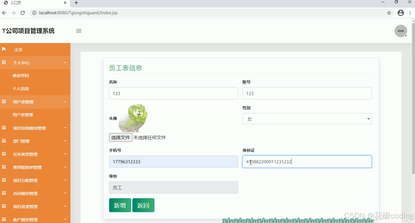
Task: Click the 新增 button
Action: pyautogui.click(x=120, y=205)
